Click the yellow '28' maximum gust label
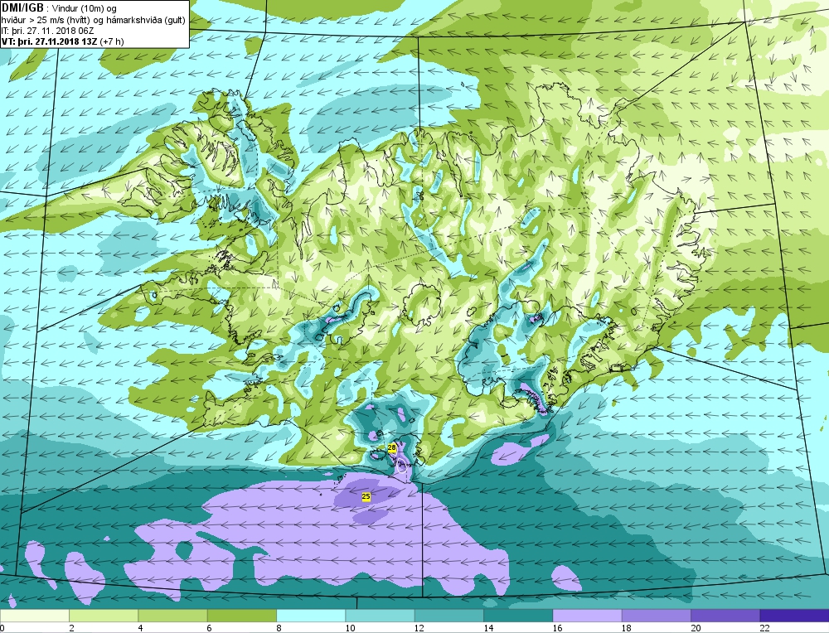 tap(392, 447)
